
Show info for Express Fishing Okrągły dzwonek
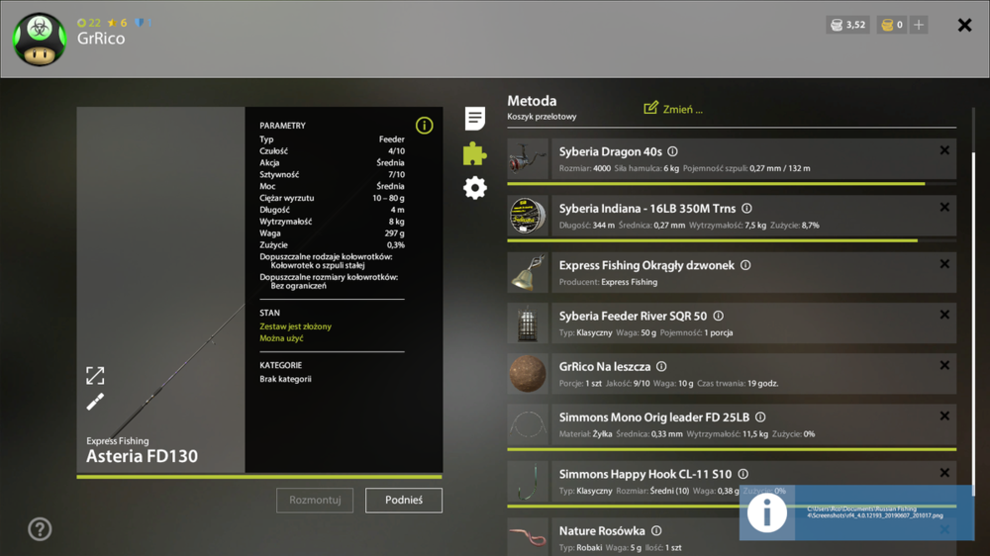click(745, 265)
